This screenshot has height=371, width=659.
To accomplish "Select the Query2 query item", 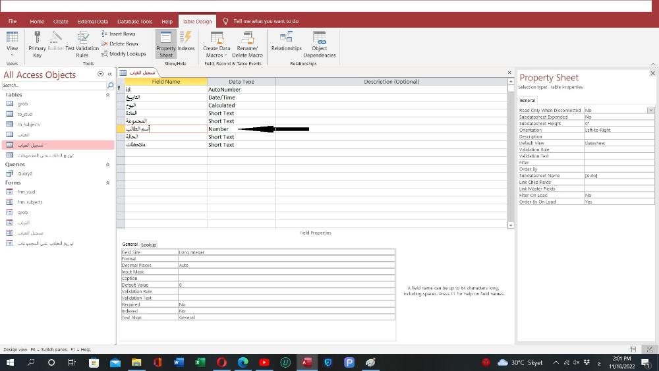I will coord(25,174).
